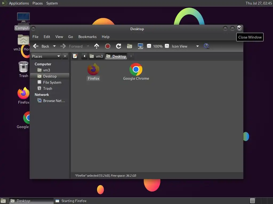Screen dimensions: 273x204
Task: Select Browse Network in the sidebar
Action: coord(50,101)
